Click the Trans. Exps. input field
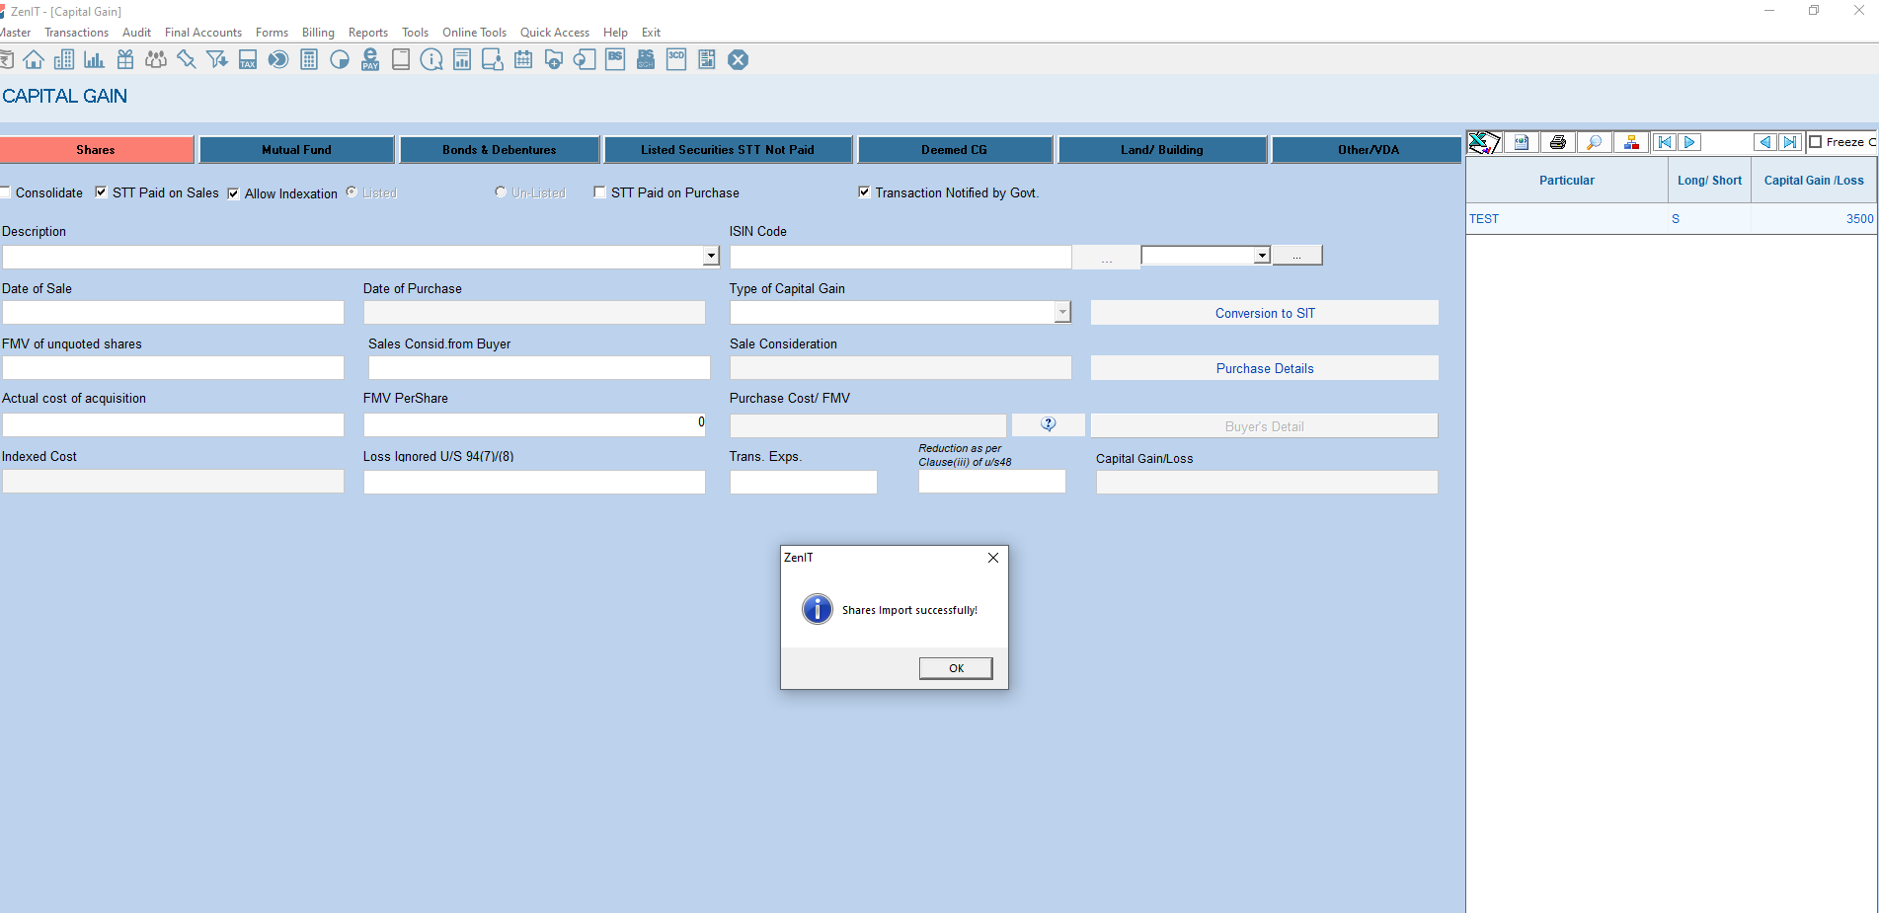The width and height of the screenshot is (1879, 913). pos(803,482)
